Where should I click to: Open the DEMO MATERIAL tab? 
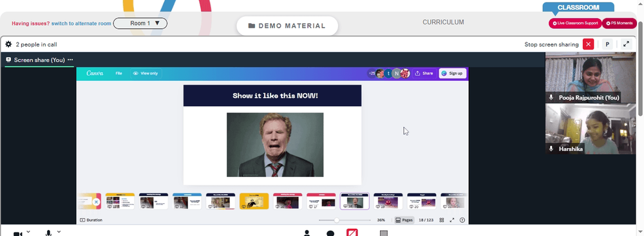tap(287, 26)
